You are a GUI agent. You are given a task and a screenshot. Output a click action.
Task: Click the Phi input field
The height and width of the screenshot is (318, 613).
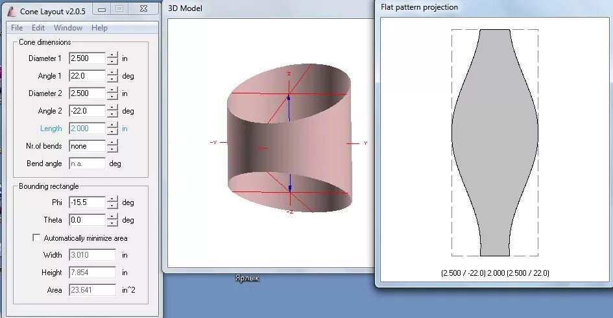tap(87, 202)
